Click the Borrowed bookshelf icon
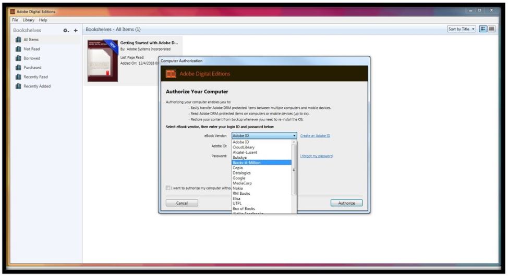 18,58
